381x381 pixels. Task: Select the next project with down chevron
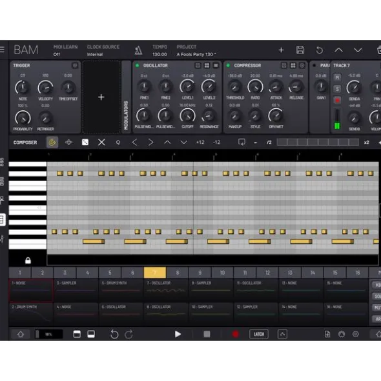pos(358,50)
